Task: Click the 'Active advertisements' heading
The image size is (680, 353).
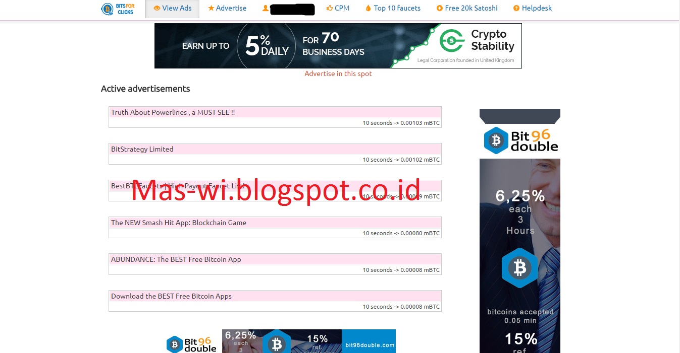Action: 145,89
